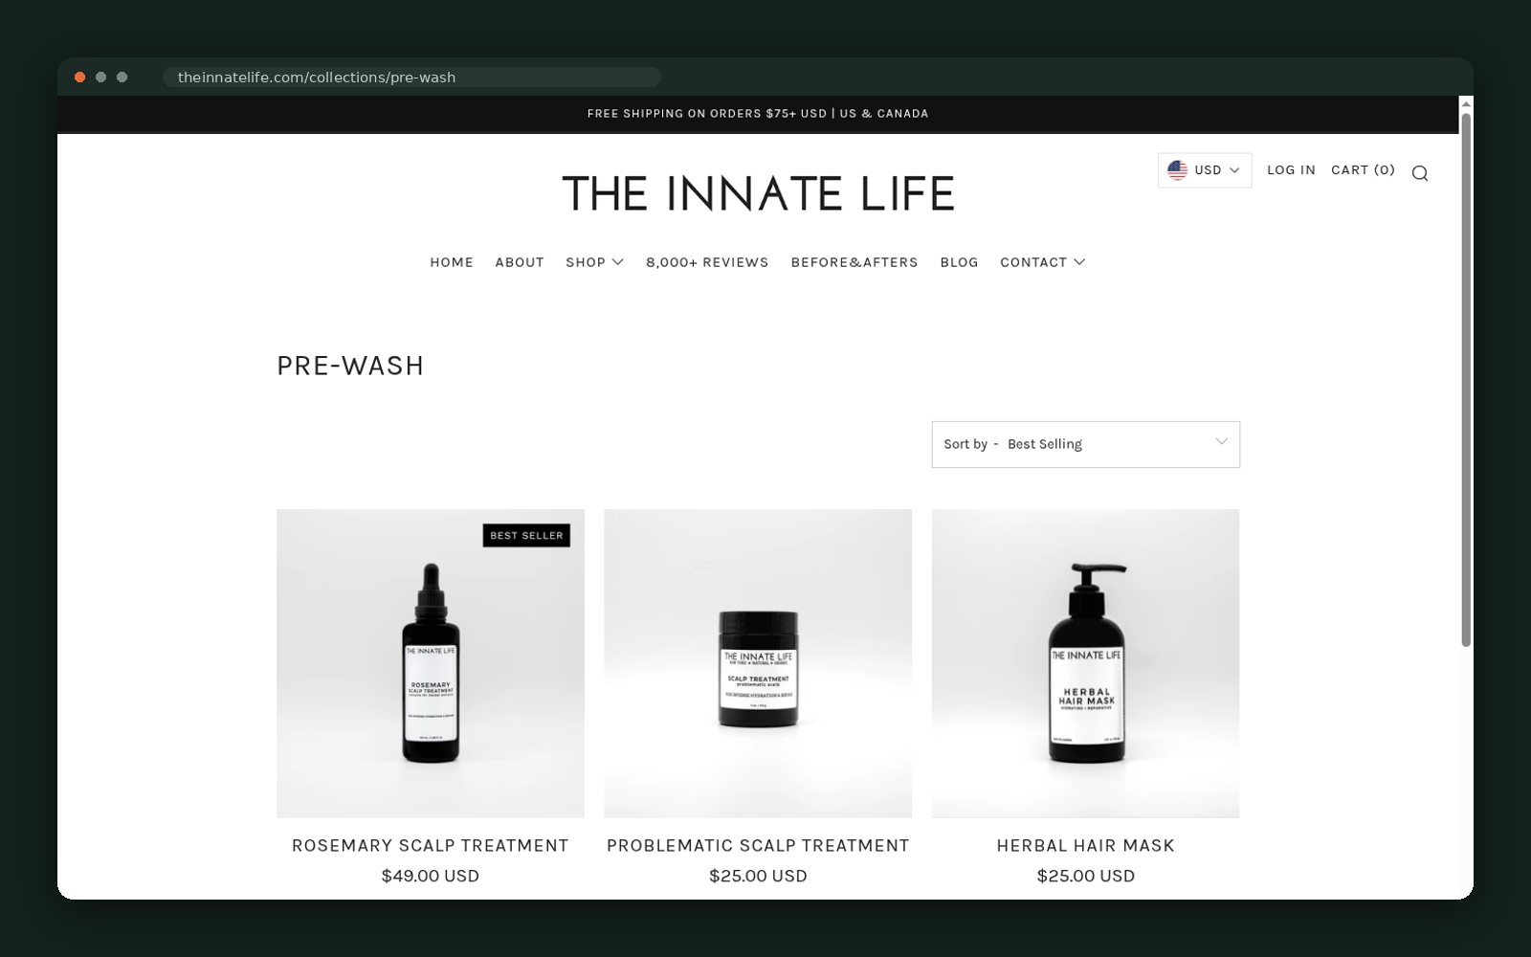Click the $49.00 USD price
The width and height of the screenshot is (1531, 957).
coord(431,876)
